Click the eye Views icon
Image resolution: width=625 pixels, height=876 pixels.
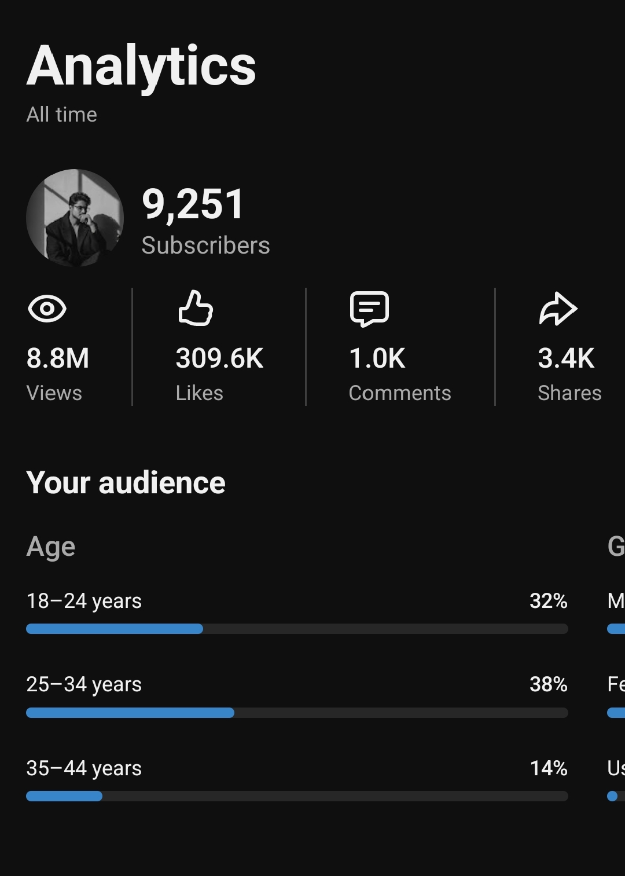click(47, 309)
